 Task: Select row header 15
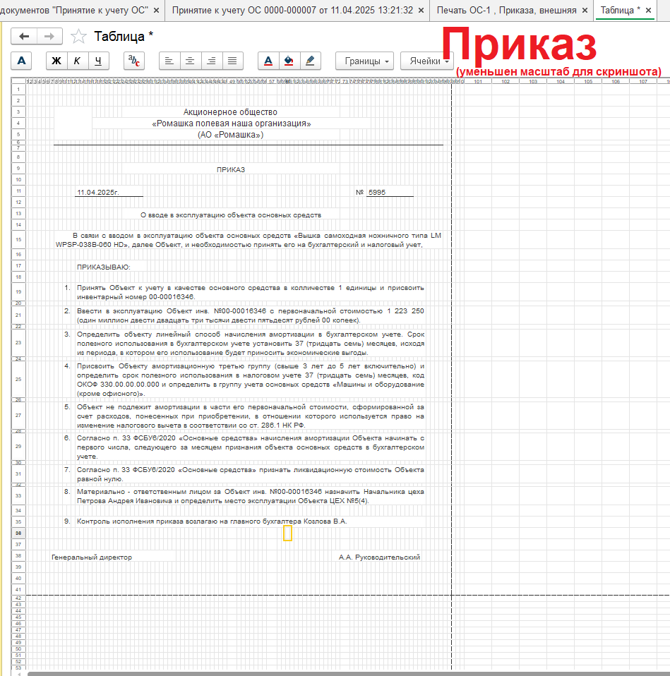click(x=18, y=240)
